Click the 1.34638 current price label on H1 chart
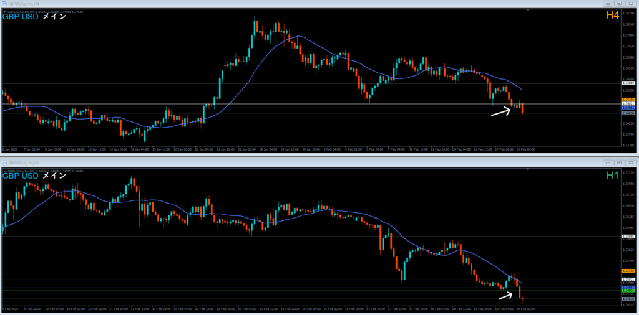This screenshot has height=315, width=639. pyautogui.click(x=628, y=299)
